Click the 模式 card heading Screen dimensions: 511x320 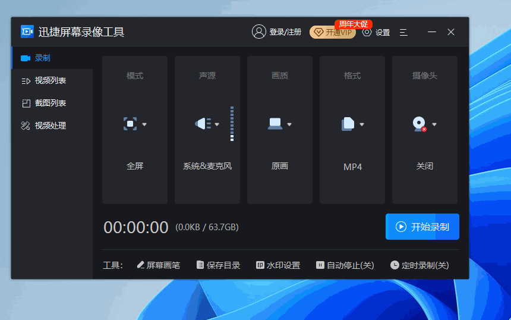[x=135, y=76]
